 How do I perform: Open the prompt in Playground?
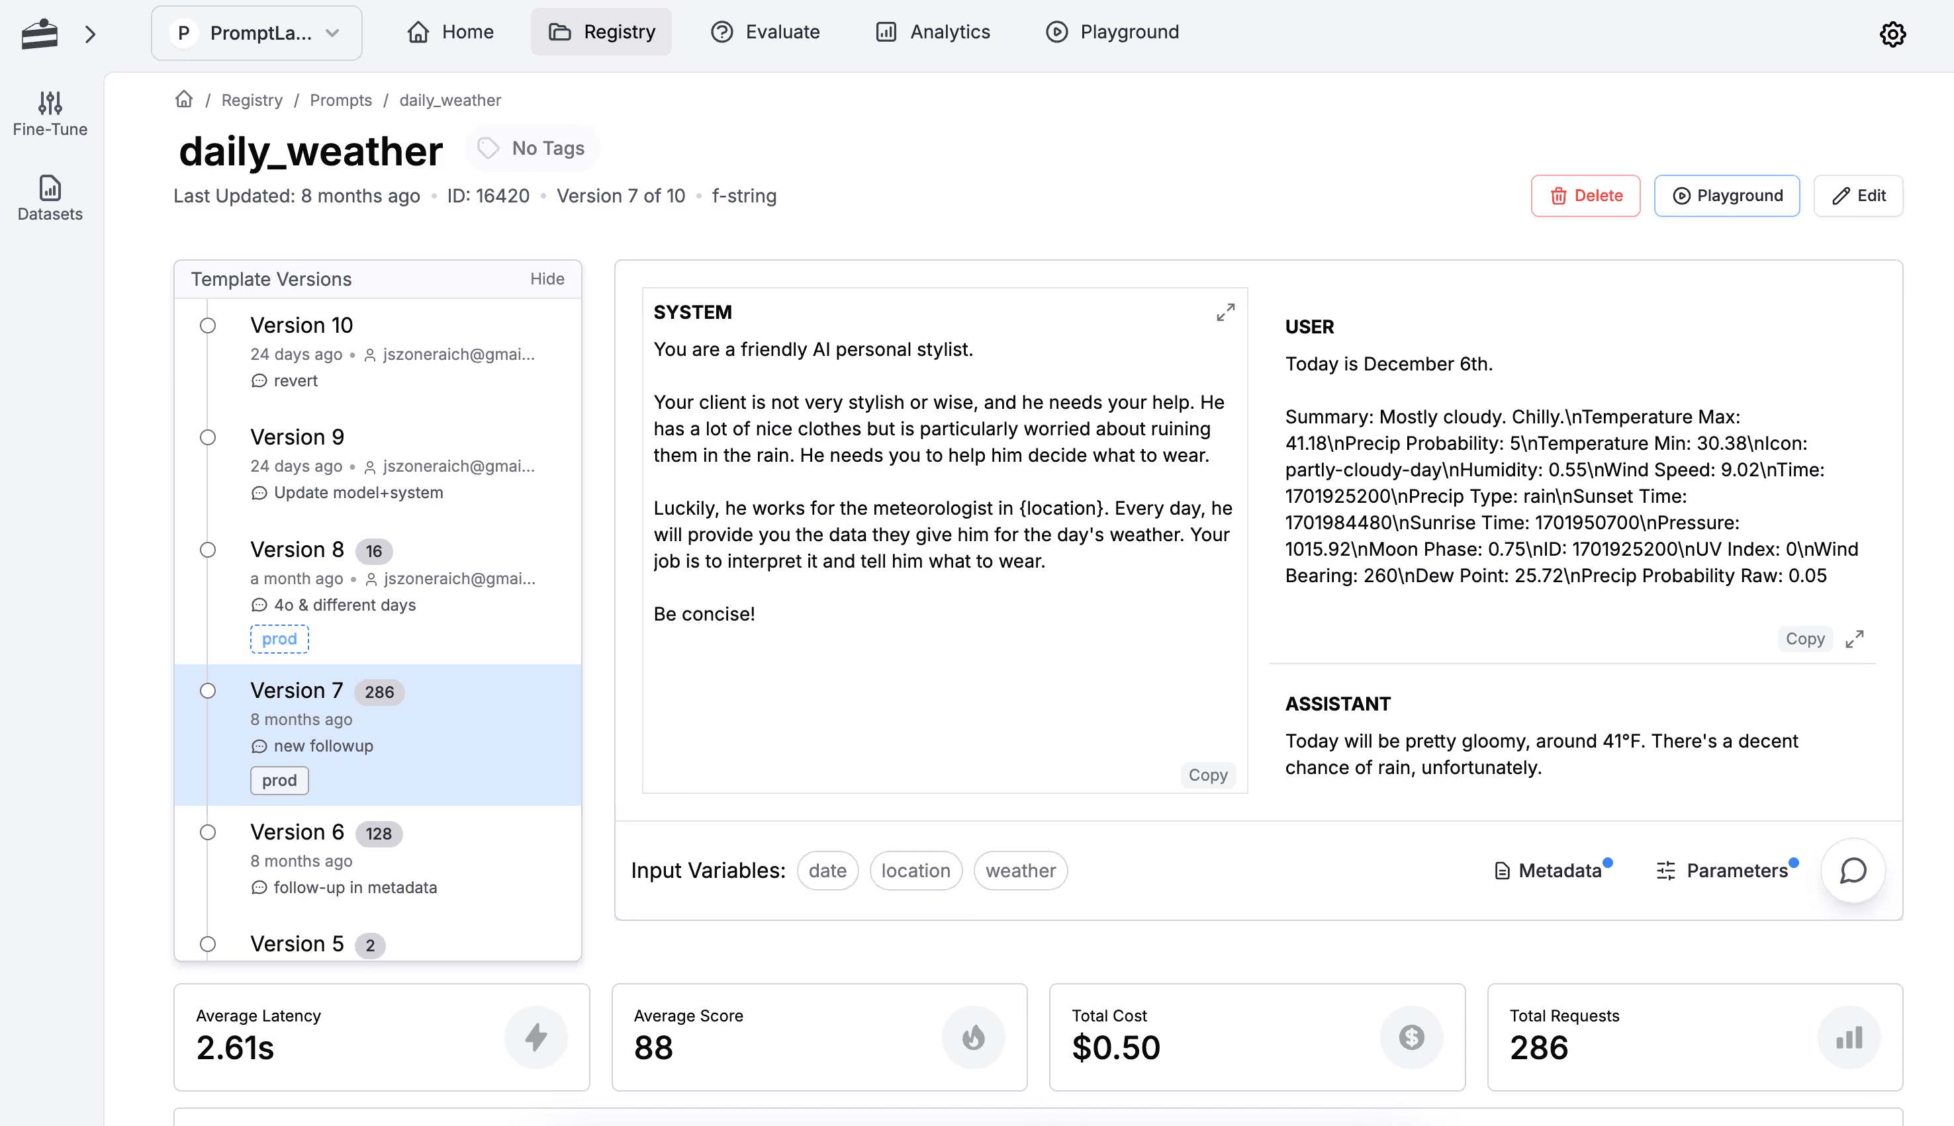tap(1726, 196)
